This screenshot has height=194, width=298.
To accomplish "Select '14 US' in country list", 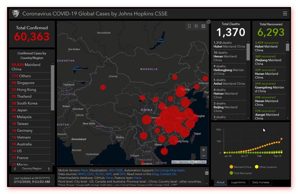I will (30, 151).
